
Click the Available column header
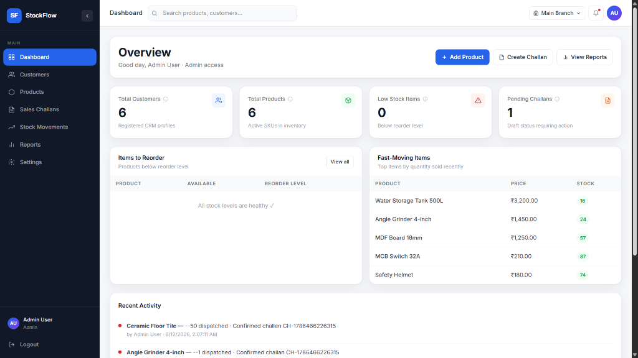tap(201, 183)
